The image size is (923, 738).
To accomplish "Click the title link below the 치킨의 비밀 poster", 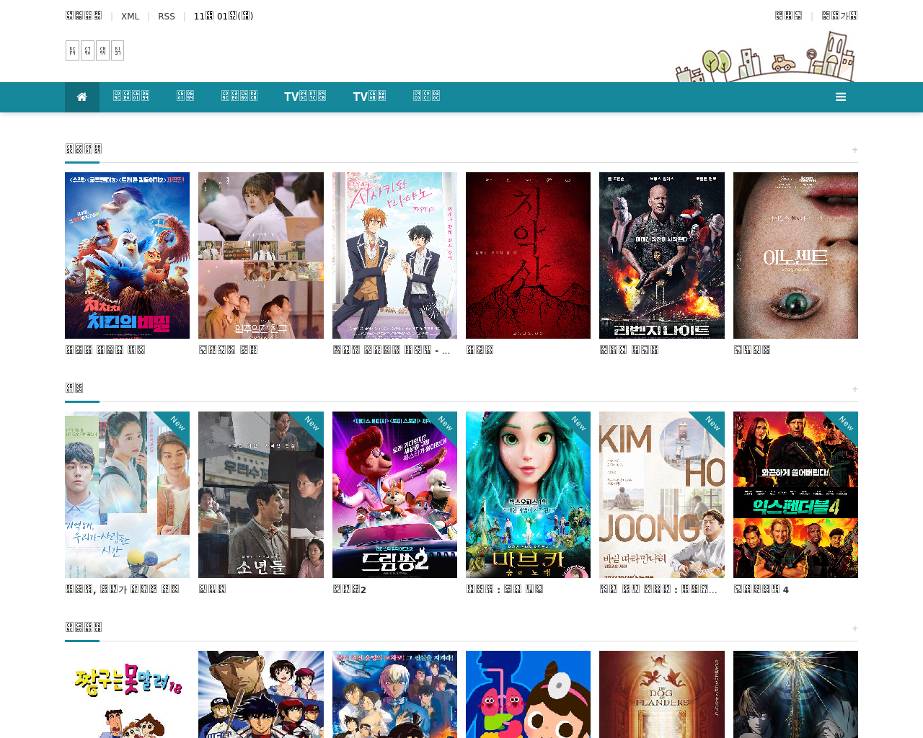I will 105,350.
